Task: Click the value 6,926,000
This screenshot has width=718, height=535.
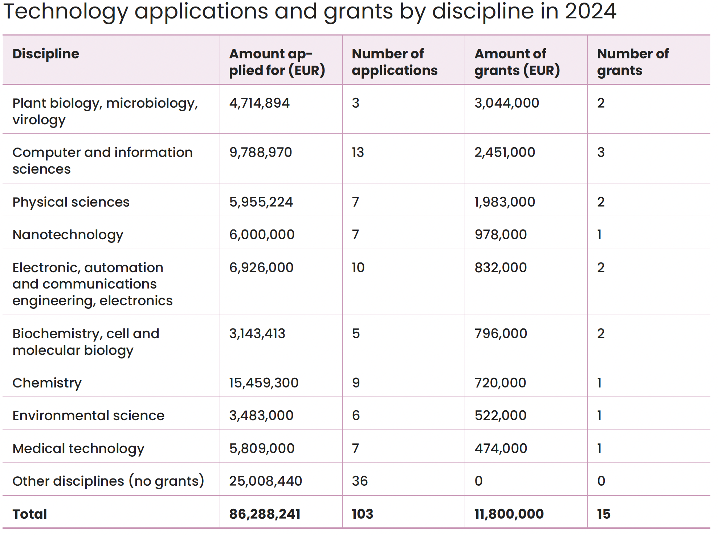Action: (261, 268)
